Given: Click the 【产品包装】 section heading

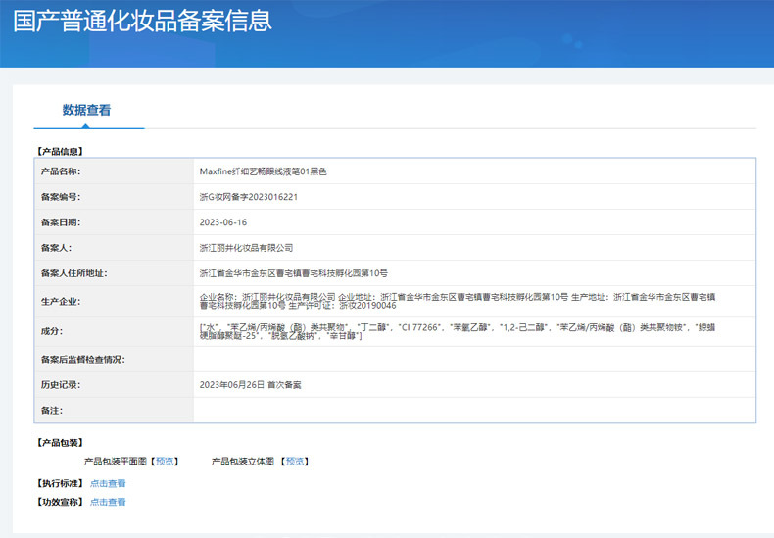Looking at the screenshot, I should coord(60,443).
